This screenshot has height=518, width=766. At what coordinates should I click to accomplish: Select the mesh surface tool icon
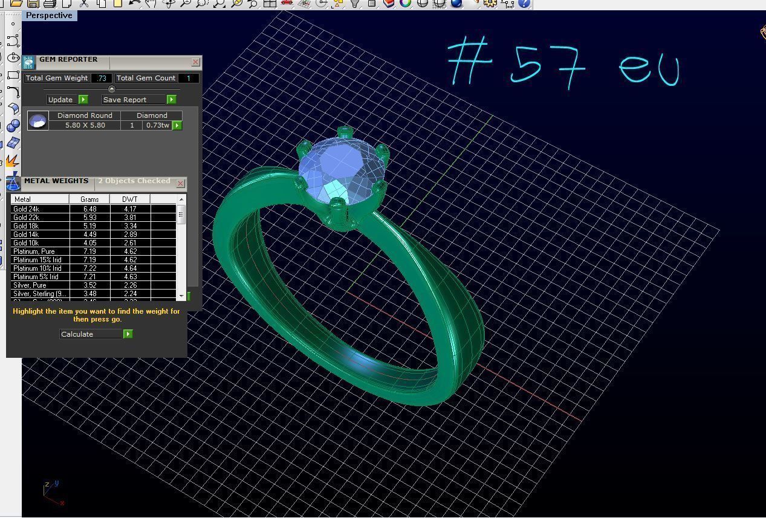13,143
